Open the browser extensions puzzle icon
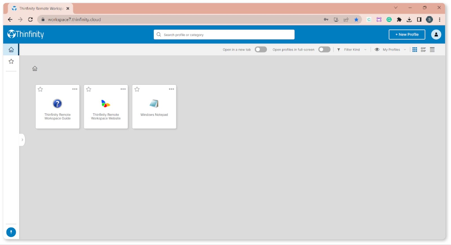This screenshot has height=245, width=451. (399, 19)
